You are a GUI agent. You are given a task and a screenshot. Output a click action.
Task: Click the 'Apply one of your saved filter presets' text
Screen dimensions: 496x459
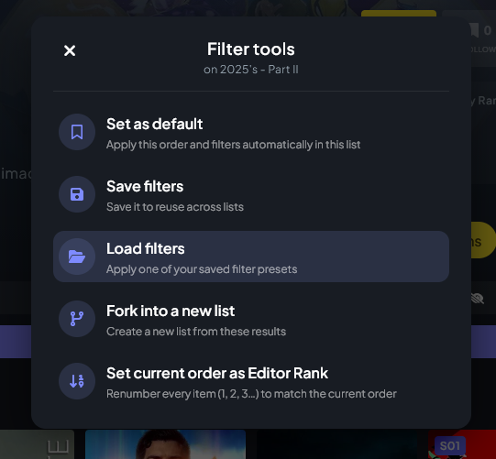pyautogui.click(x=202, y=269)
